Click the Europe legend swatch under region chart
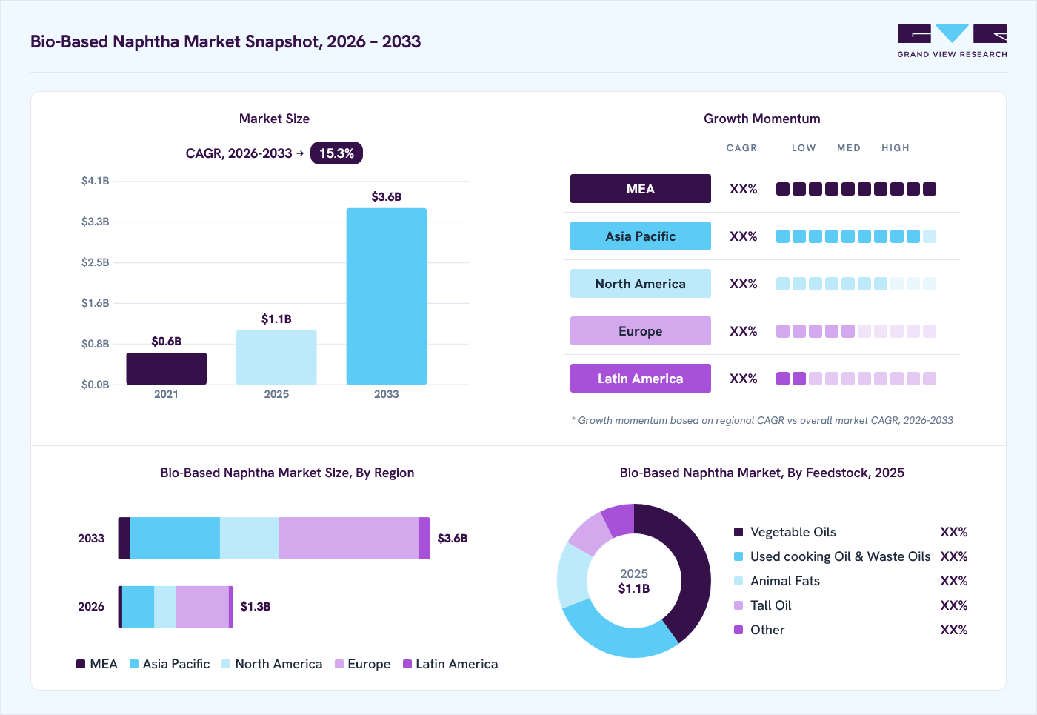This screenshot has height=715, width=1037. tap(339, 664)
